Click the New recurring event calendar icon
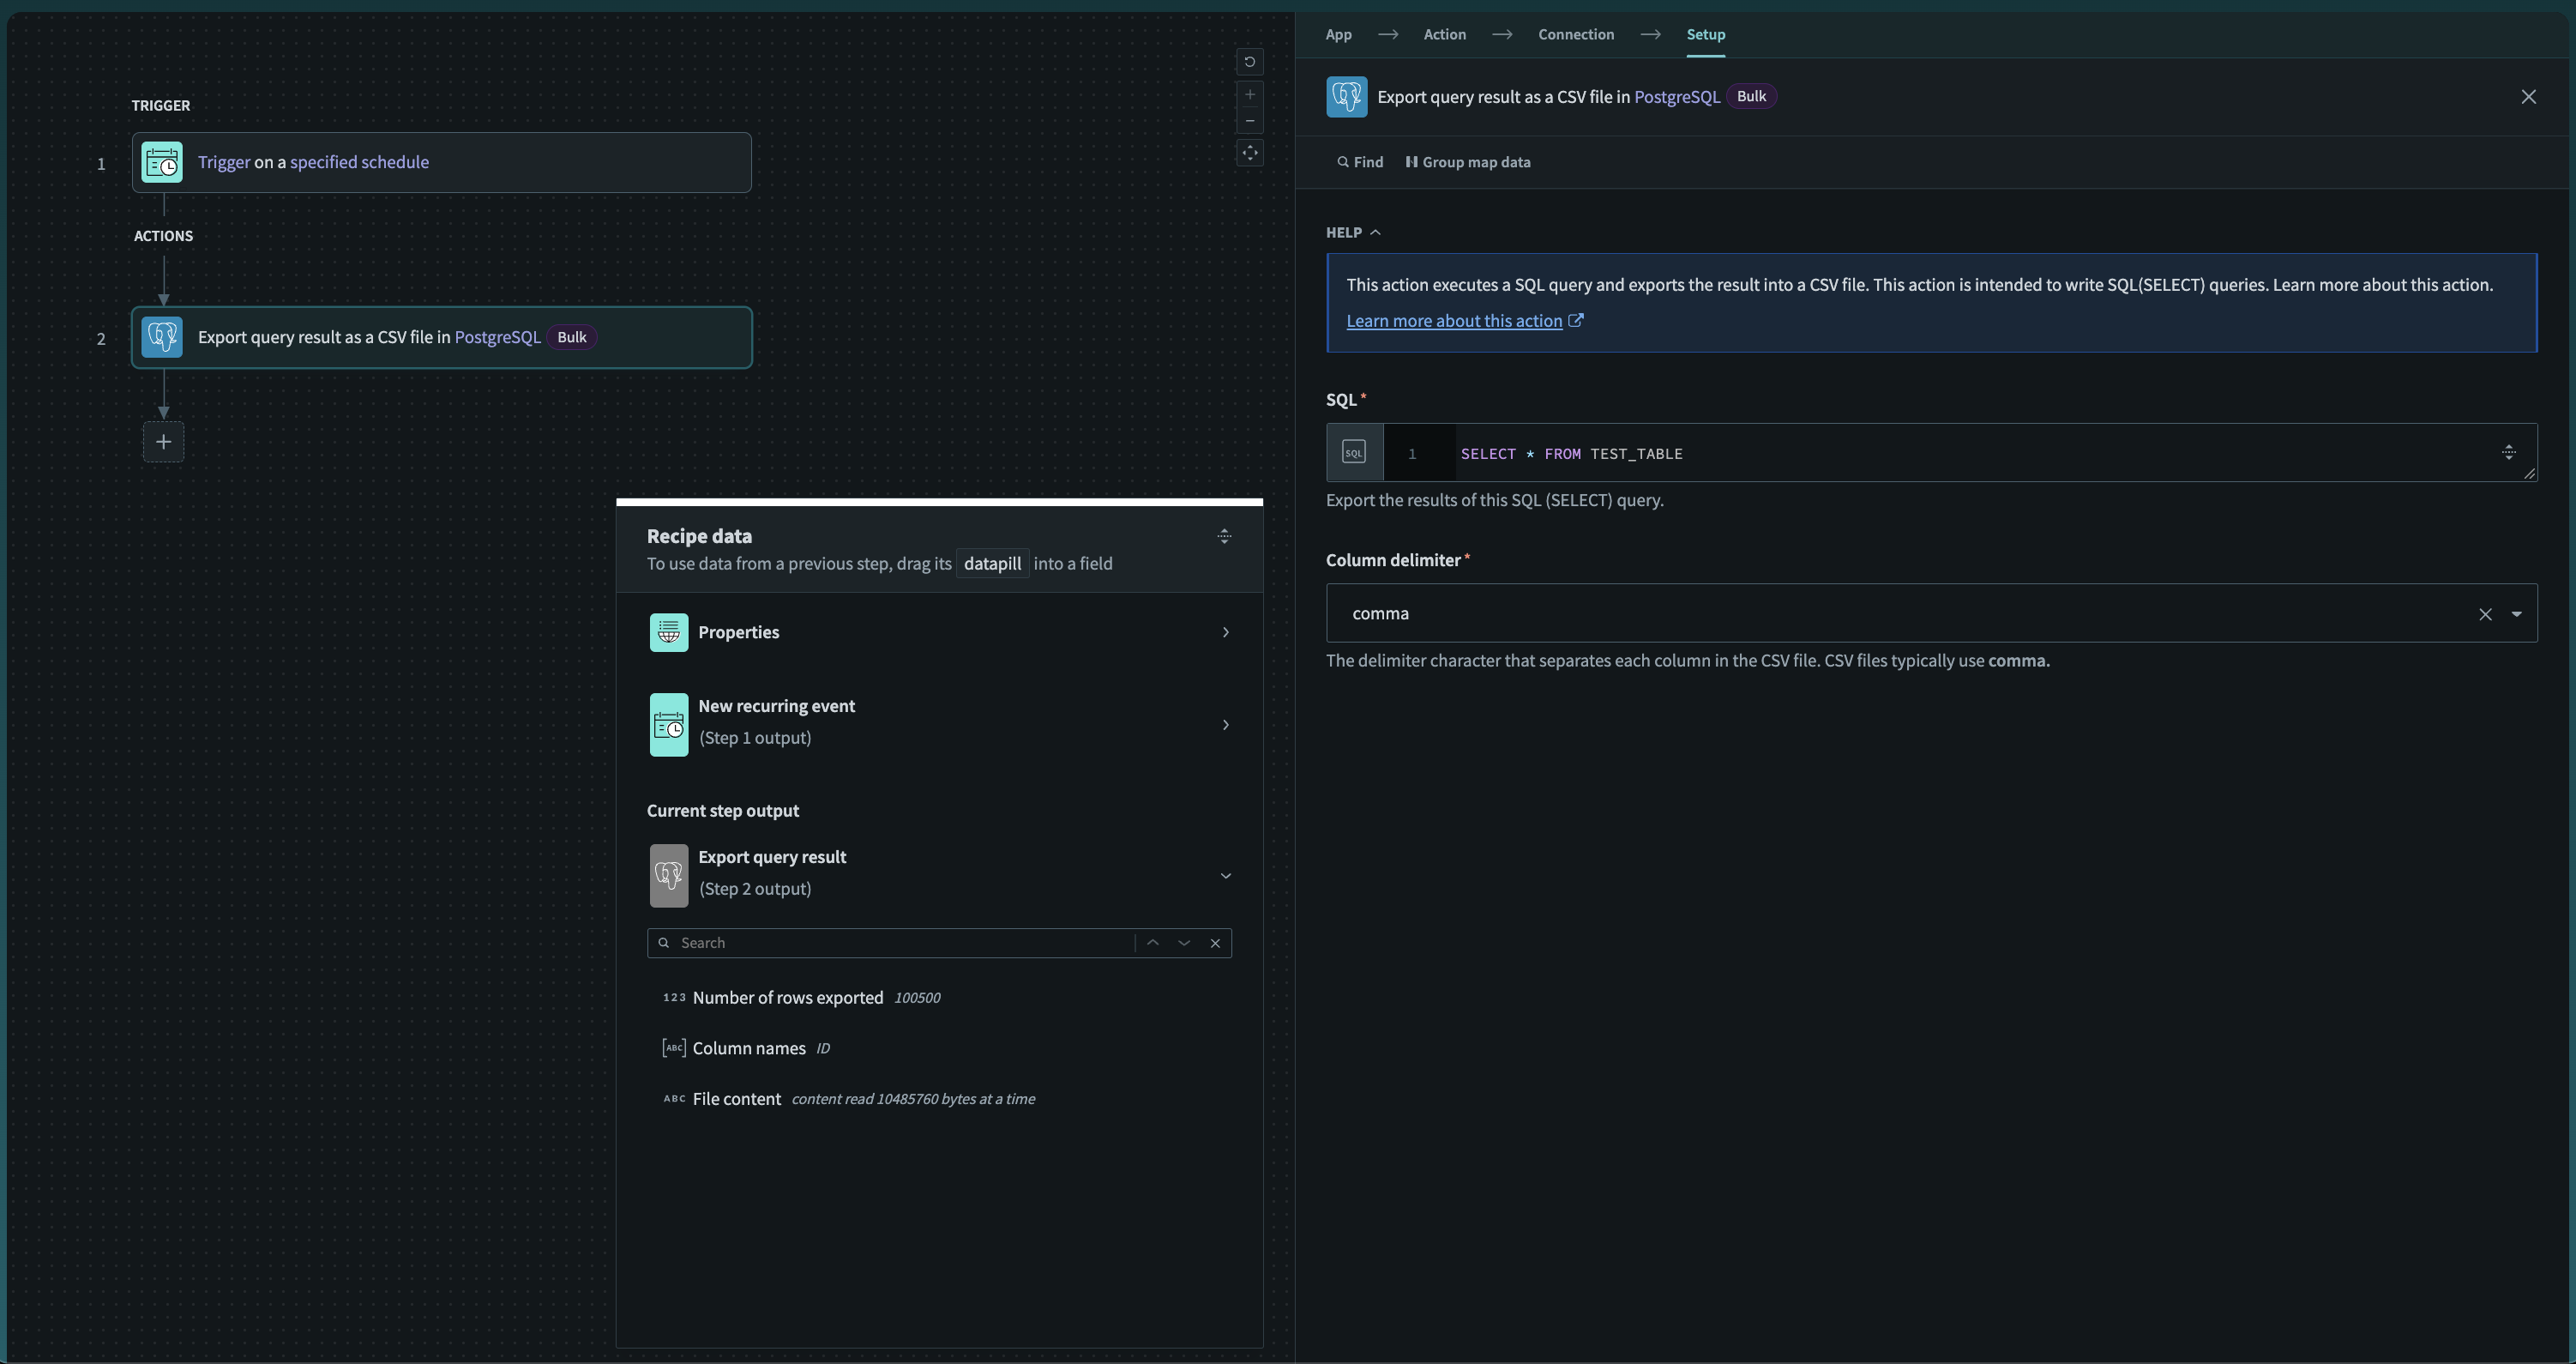This screenshot has height=1364, width=2576. pyautogui.click(x=668, y=723)
